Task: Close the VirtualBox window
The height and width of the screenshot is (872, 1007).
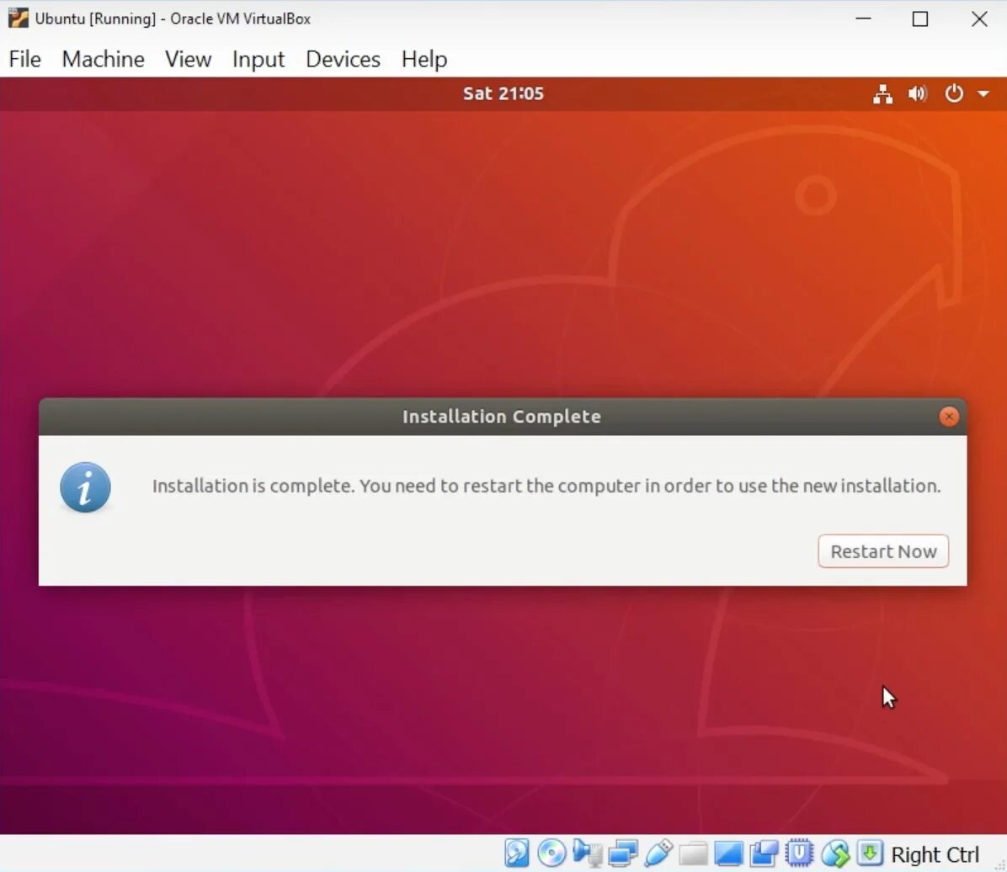Action: click(978, 19)
